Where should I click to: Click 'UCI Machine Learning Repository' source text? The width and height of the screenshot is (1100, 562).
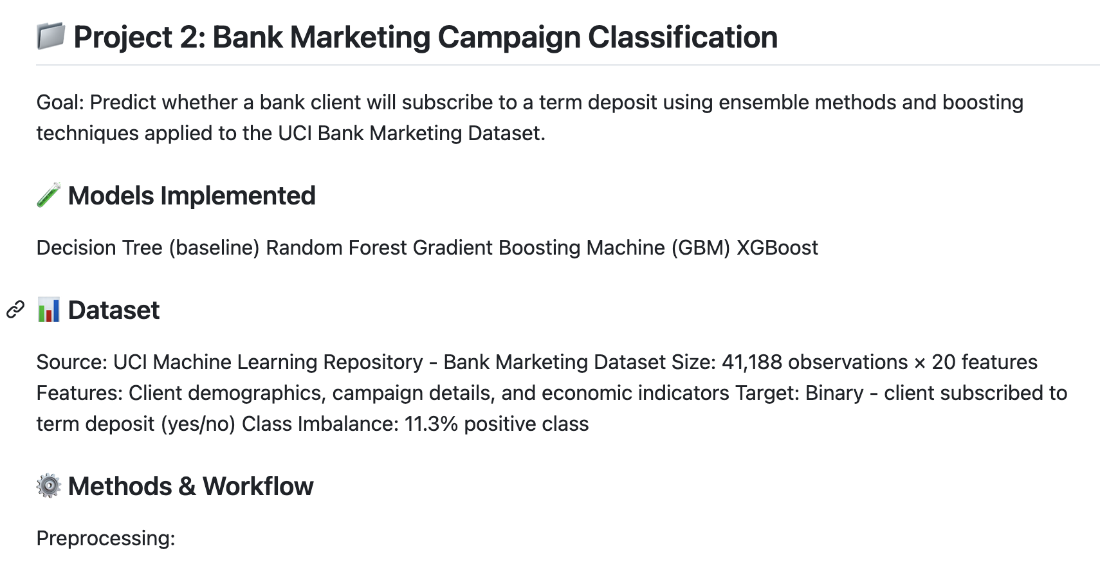click(x=268, y=362)
